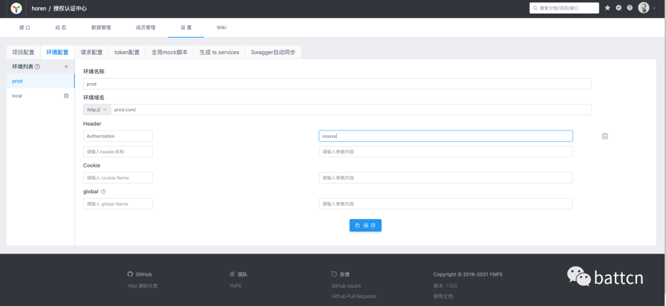Select the local environment in the list

[x=17, y=96]
